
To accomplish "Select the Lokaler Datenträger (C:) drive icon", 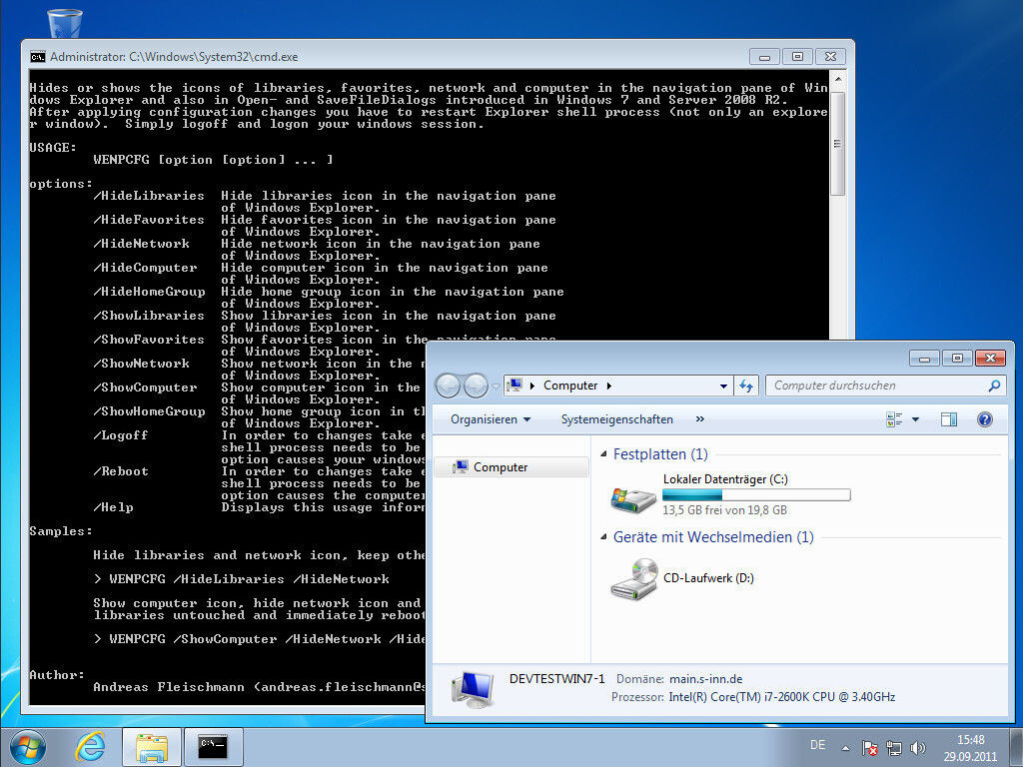I will tap(632, 499).
